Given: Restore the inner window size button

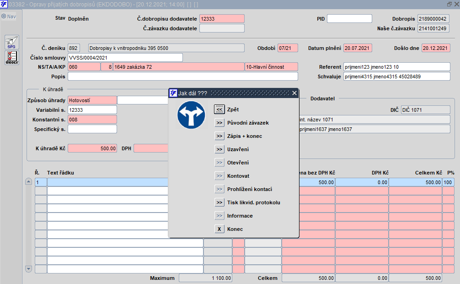Looking at the screenshot, I should (449, 4).
